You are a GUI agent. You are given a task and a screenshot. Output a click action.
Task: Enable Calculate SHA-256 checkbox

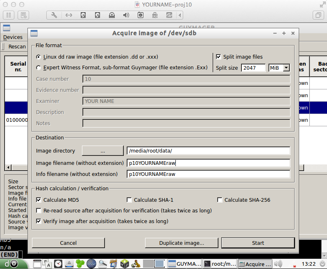pyautogui.click(x=220, y=200)
